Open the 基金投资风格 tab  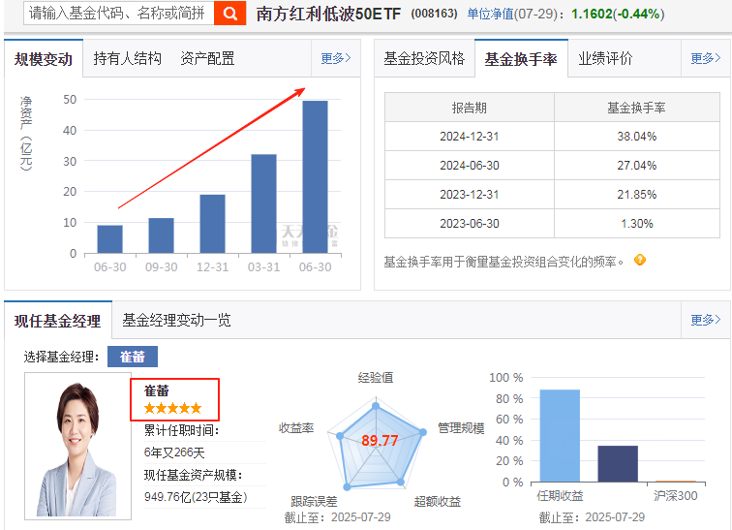click(424, 58)
